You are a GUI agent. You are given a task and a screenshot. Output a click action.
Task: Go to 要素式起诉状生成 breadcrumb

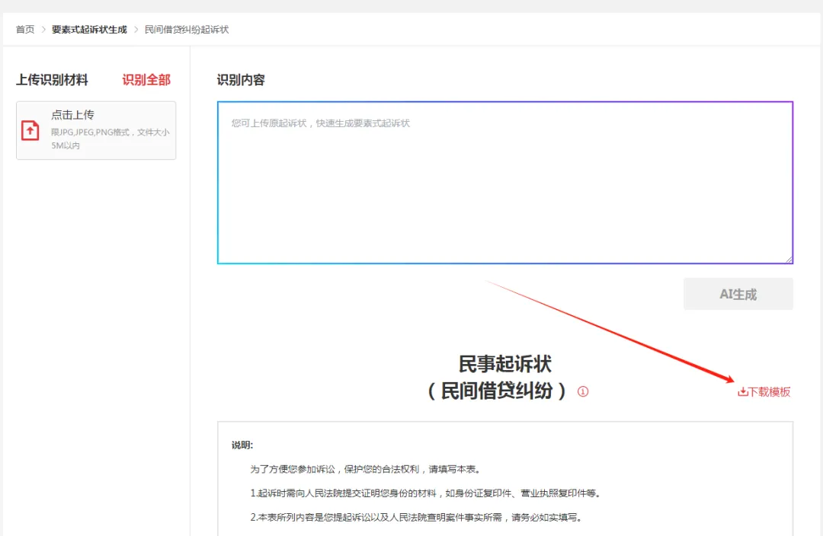tap(89, 30)
